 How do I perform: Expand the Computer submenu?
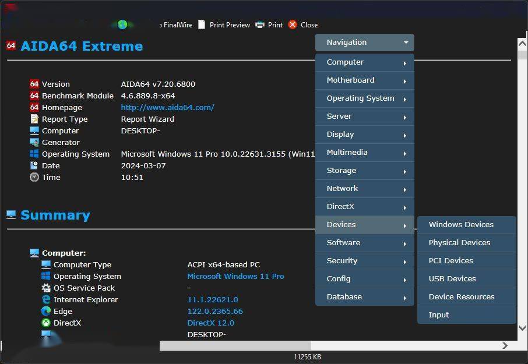point(364,62)
